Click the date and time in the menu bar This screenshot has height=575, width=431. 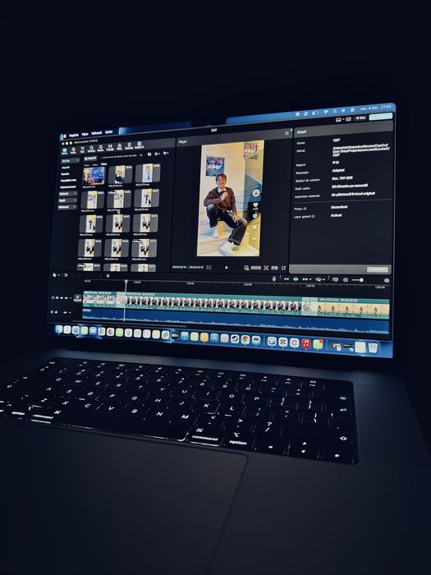[x=375, y=108]
